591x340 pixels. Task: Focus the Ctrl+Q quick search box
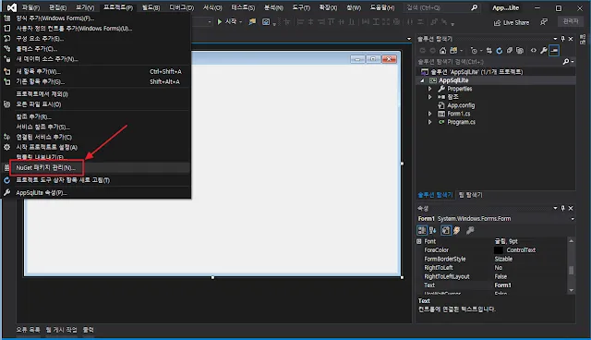coord(441,7)
